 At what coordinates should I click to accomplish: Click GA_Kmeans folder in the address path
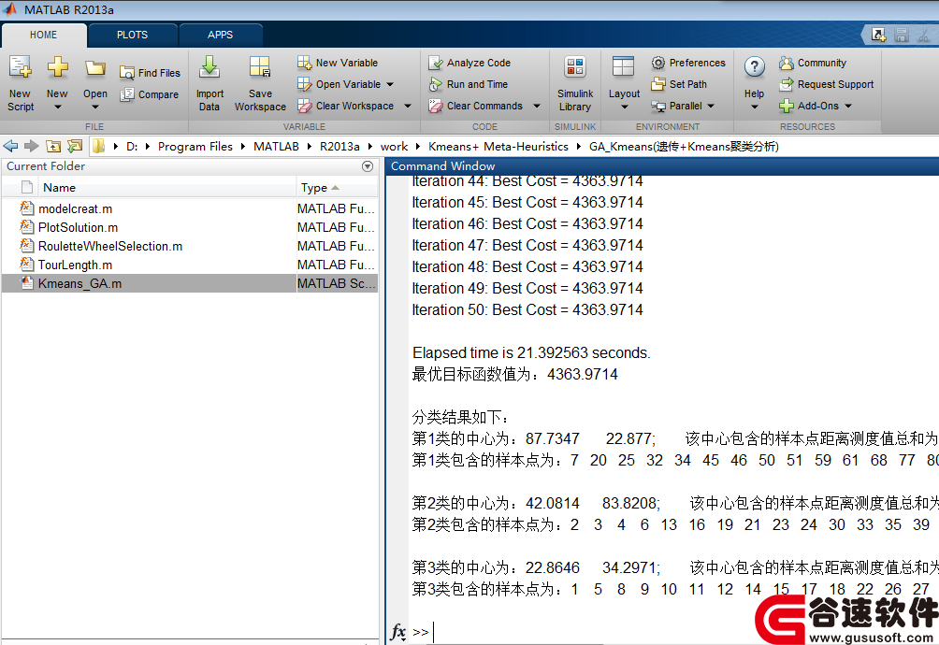point(684,147)
